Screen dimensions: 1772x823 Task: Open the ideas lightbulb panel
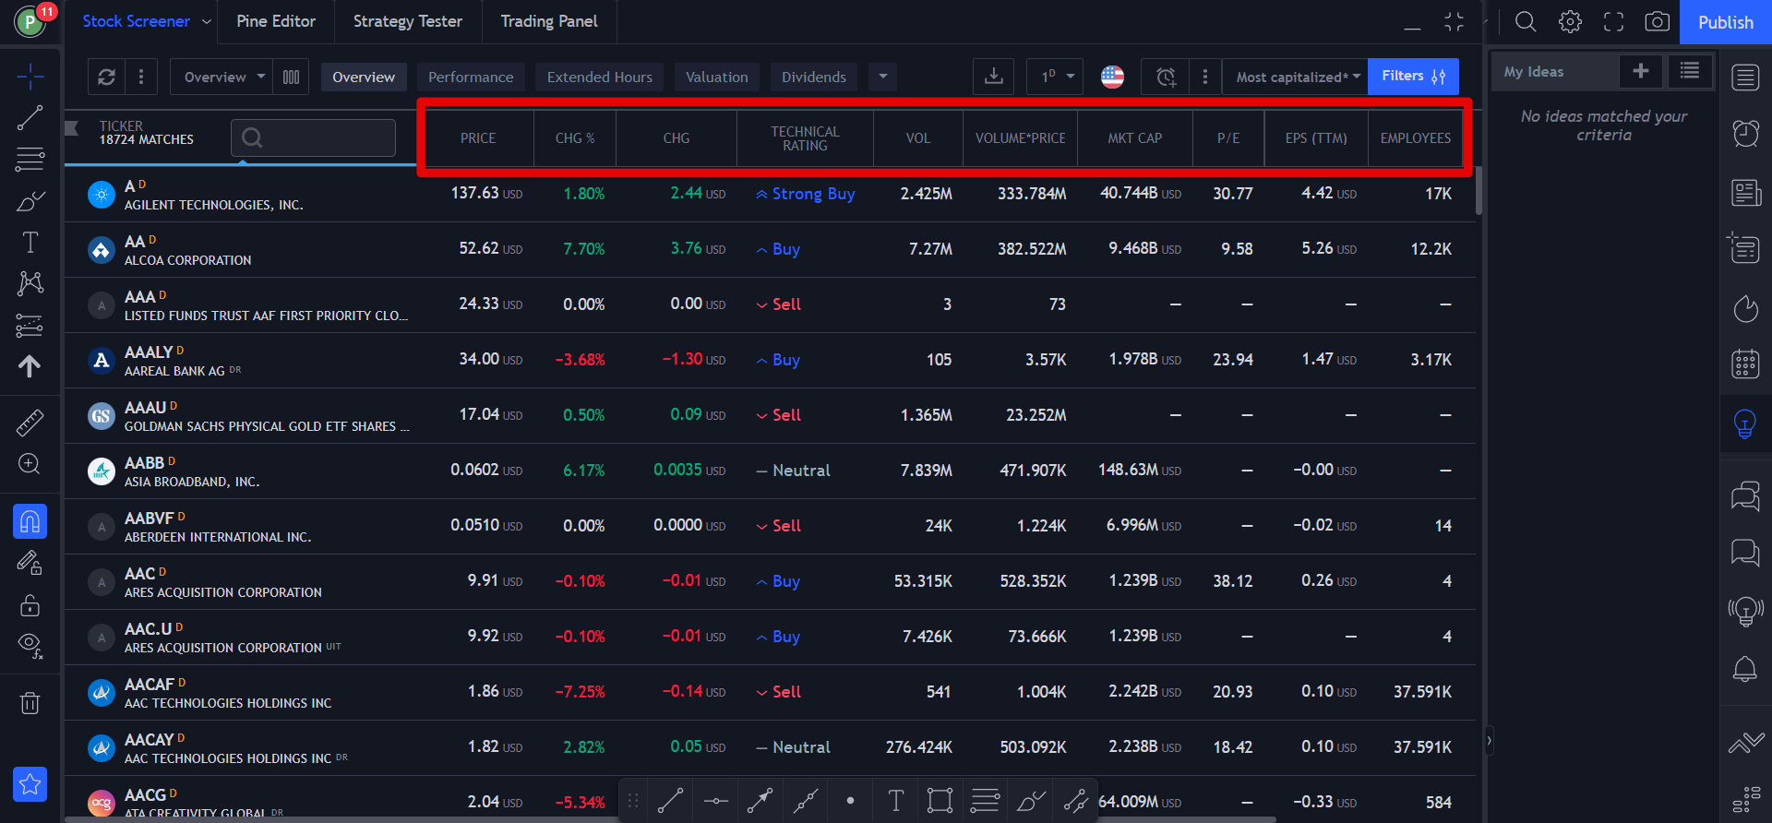click(1745, 423)
